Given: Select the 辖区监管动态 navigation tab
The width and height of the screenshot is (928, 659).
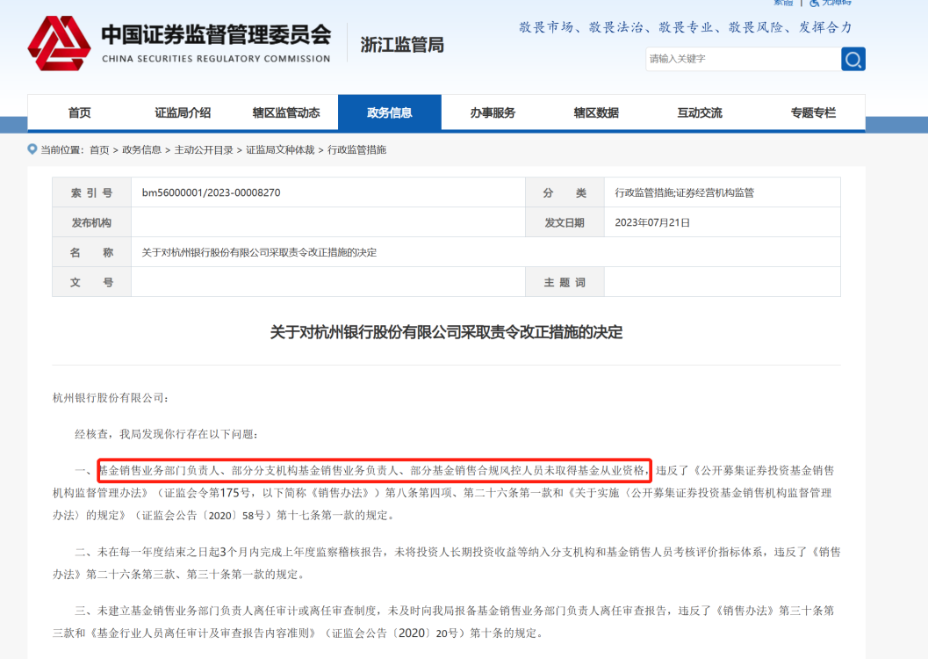Looking at the screenshot, I should [287, 112].
